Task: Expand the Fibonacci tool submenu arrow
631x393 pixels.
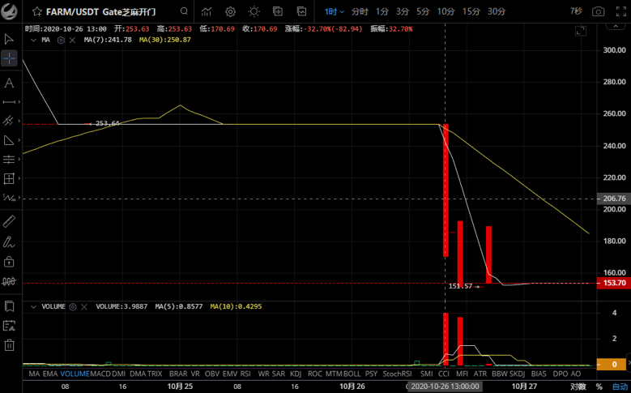Action: tap(19, 160)
